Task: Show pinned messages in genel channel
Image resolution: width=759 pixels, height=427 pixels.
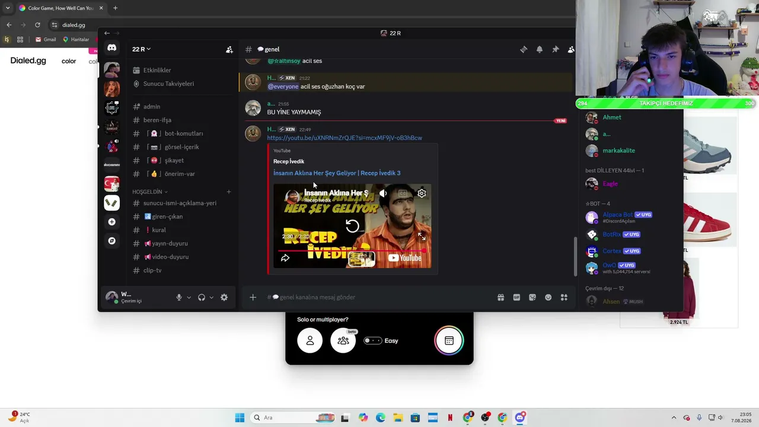Action: point(556,49)
